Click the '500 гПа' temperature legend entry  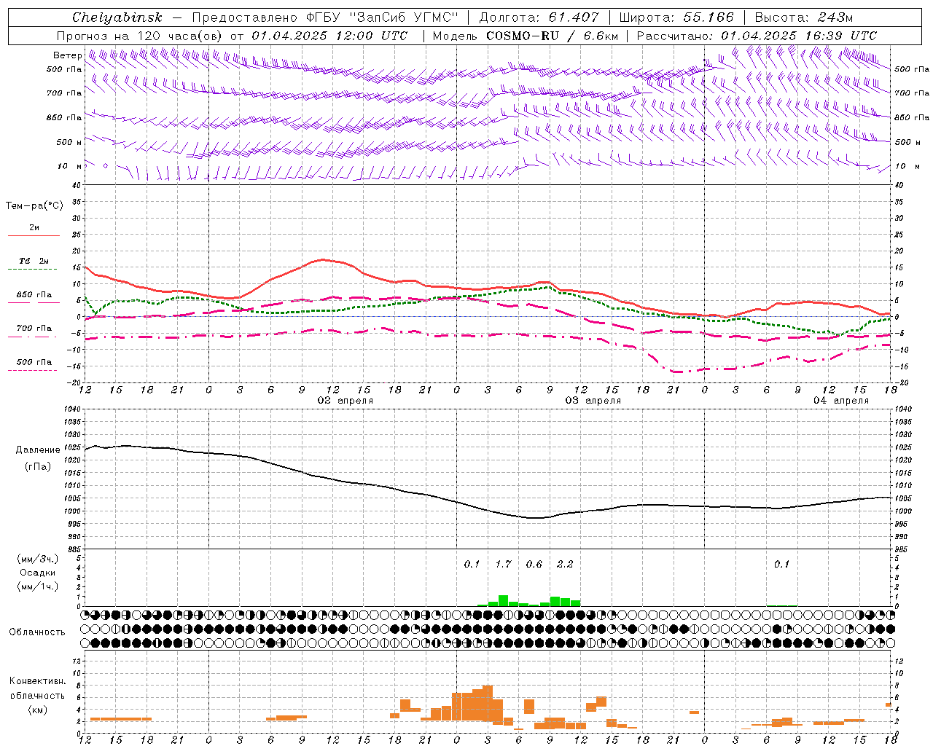(x=34, y=362)
